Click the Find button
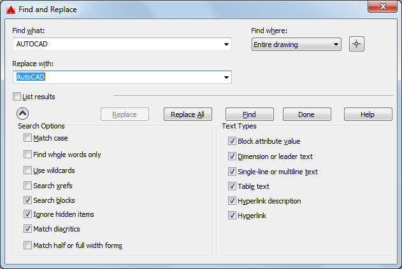Screen dimensions: 402x269 (250, 114)
